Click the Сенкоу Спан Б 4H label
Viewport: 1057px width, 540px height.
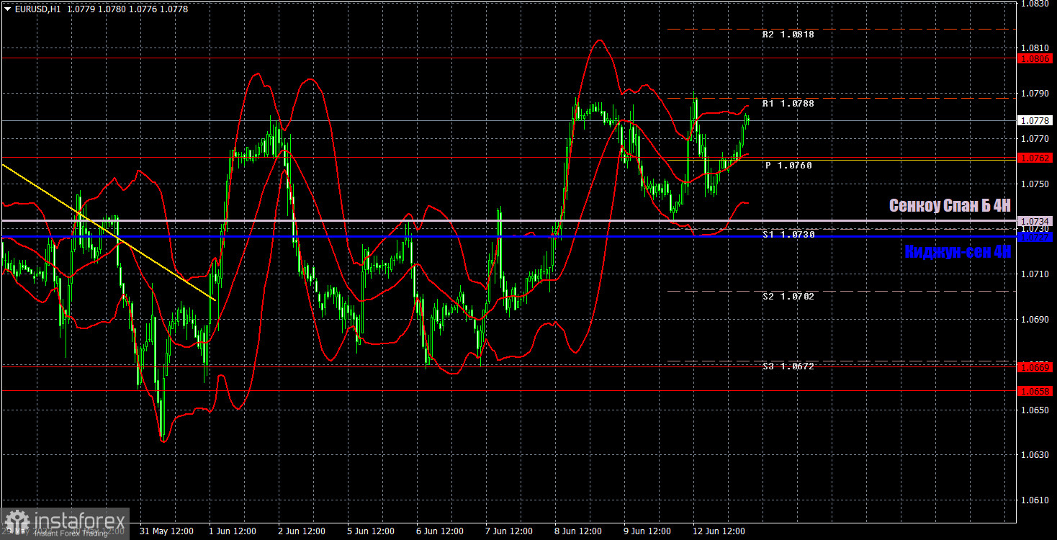pos(950,206)
